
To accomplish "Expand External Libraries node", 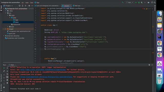I will tap(3, 36).
